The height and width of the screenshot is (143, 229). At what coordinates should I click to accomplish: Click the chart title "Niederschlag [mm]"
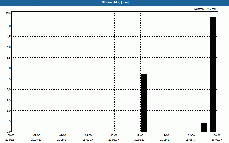pos(115,3)
